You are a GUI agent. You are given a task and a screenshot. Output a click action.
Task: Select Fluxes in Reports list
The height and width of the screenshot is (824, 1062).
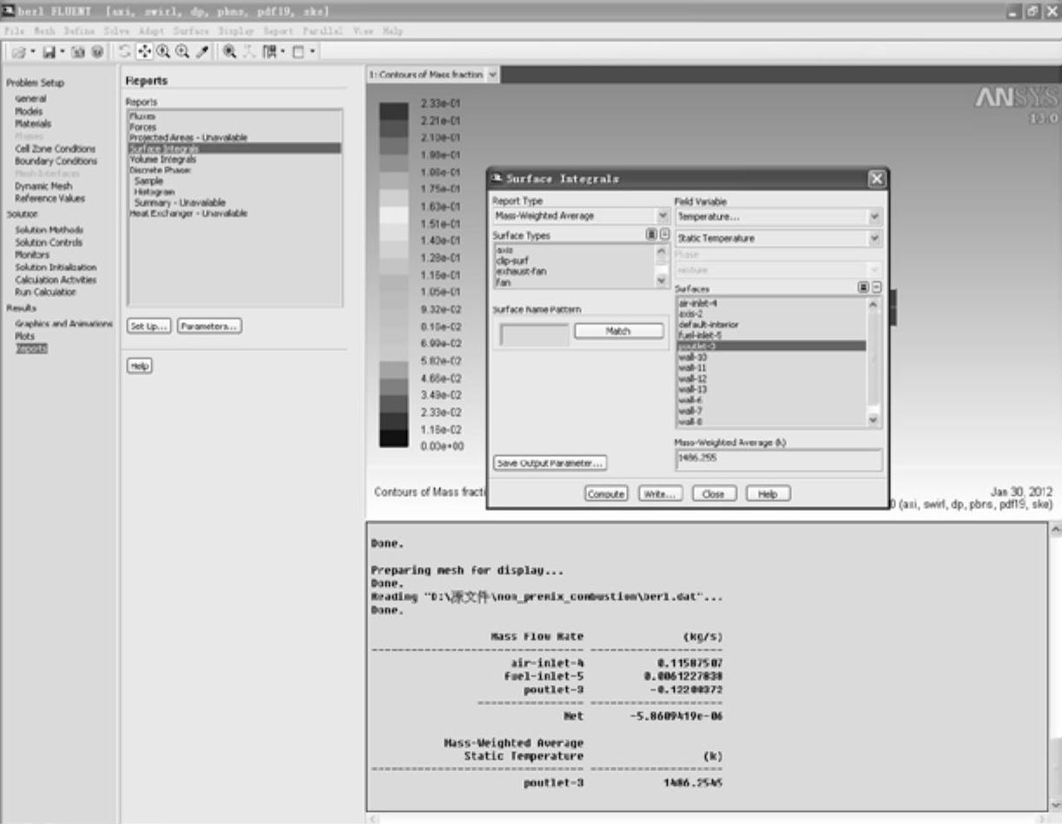[142, 115]
